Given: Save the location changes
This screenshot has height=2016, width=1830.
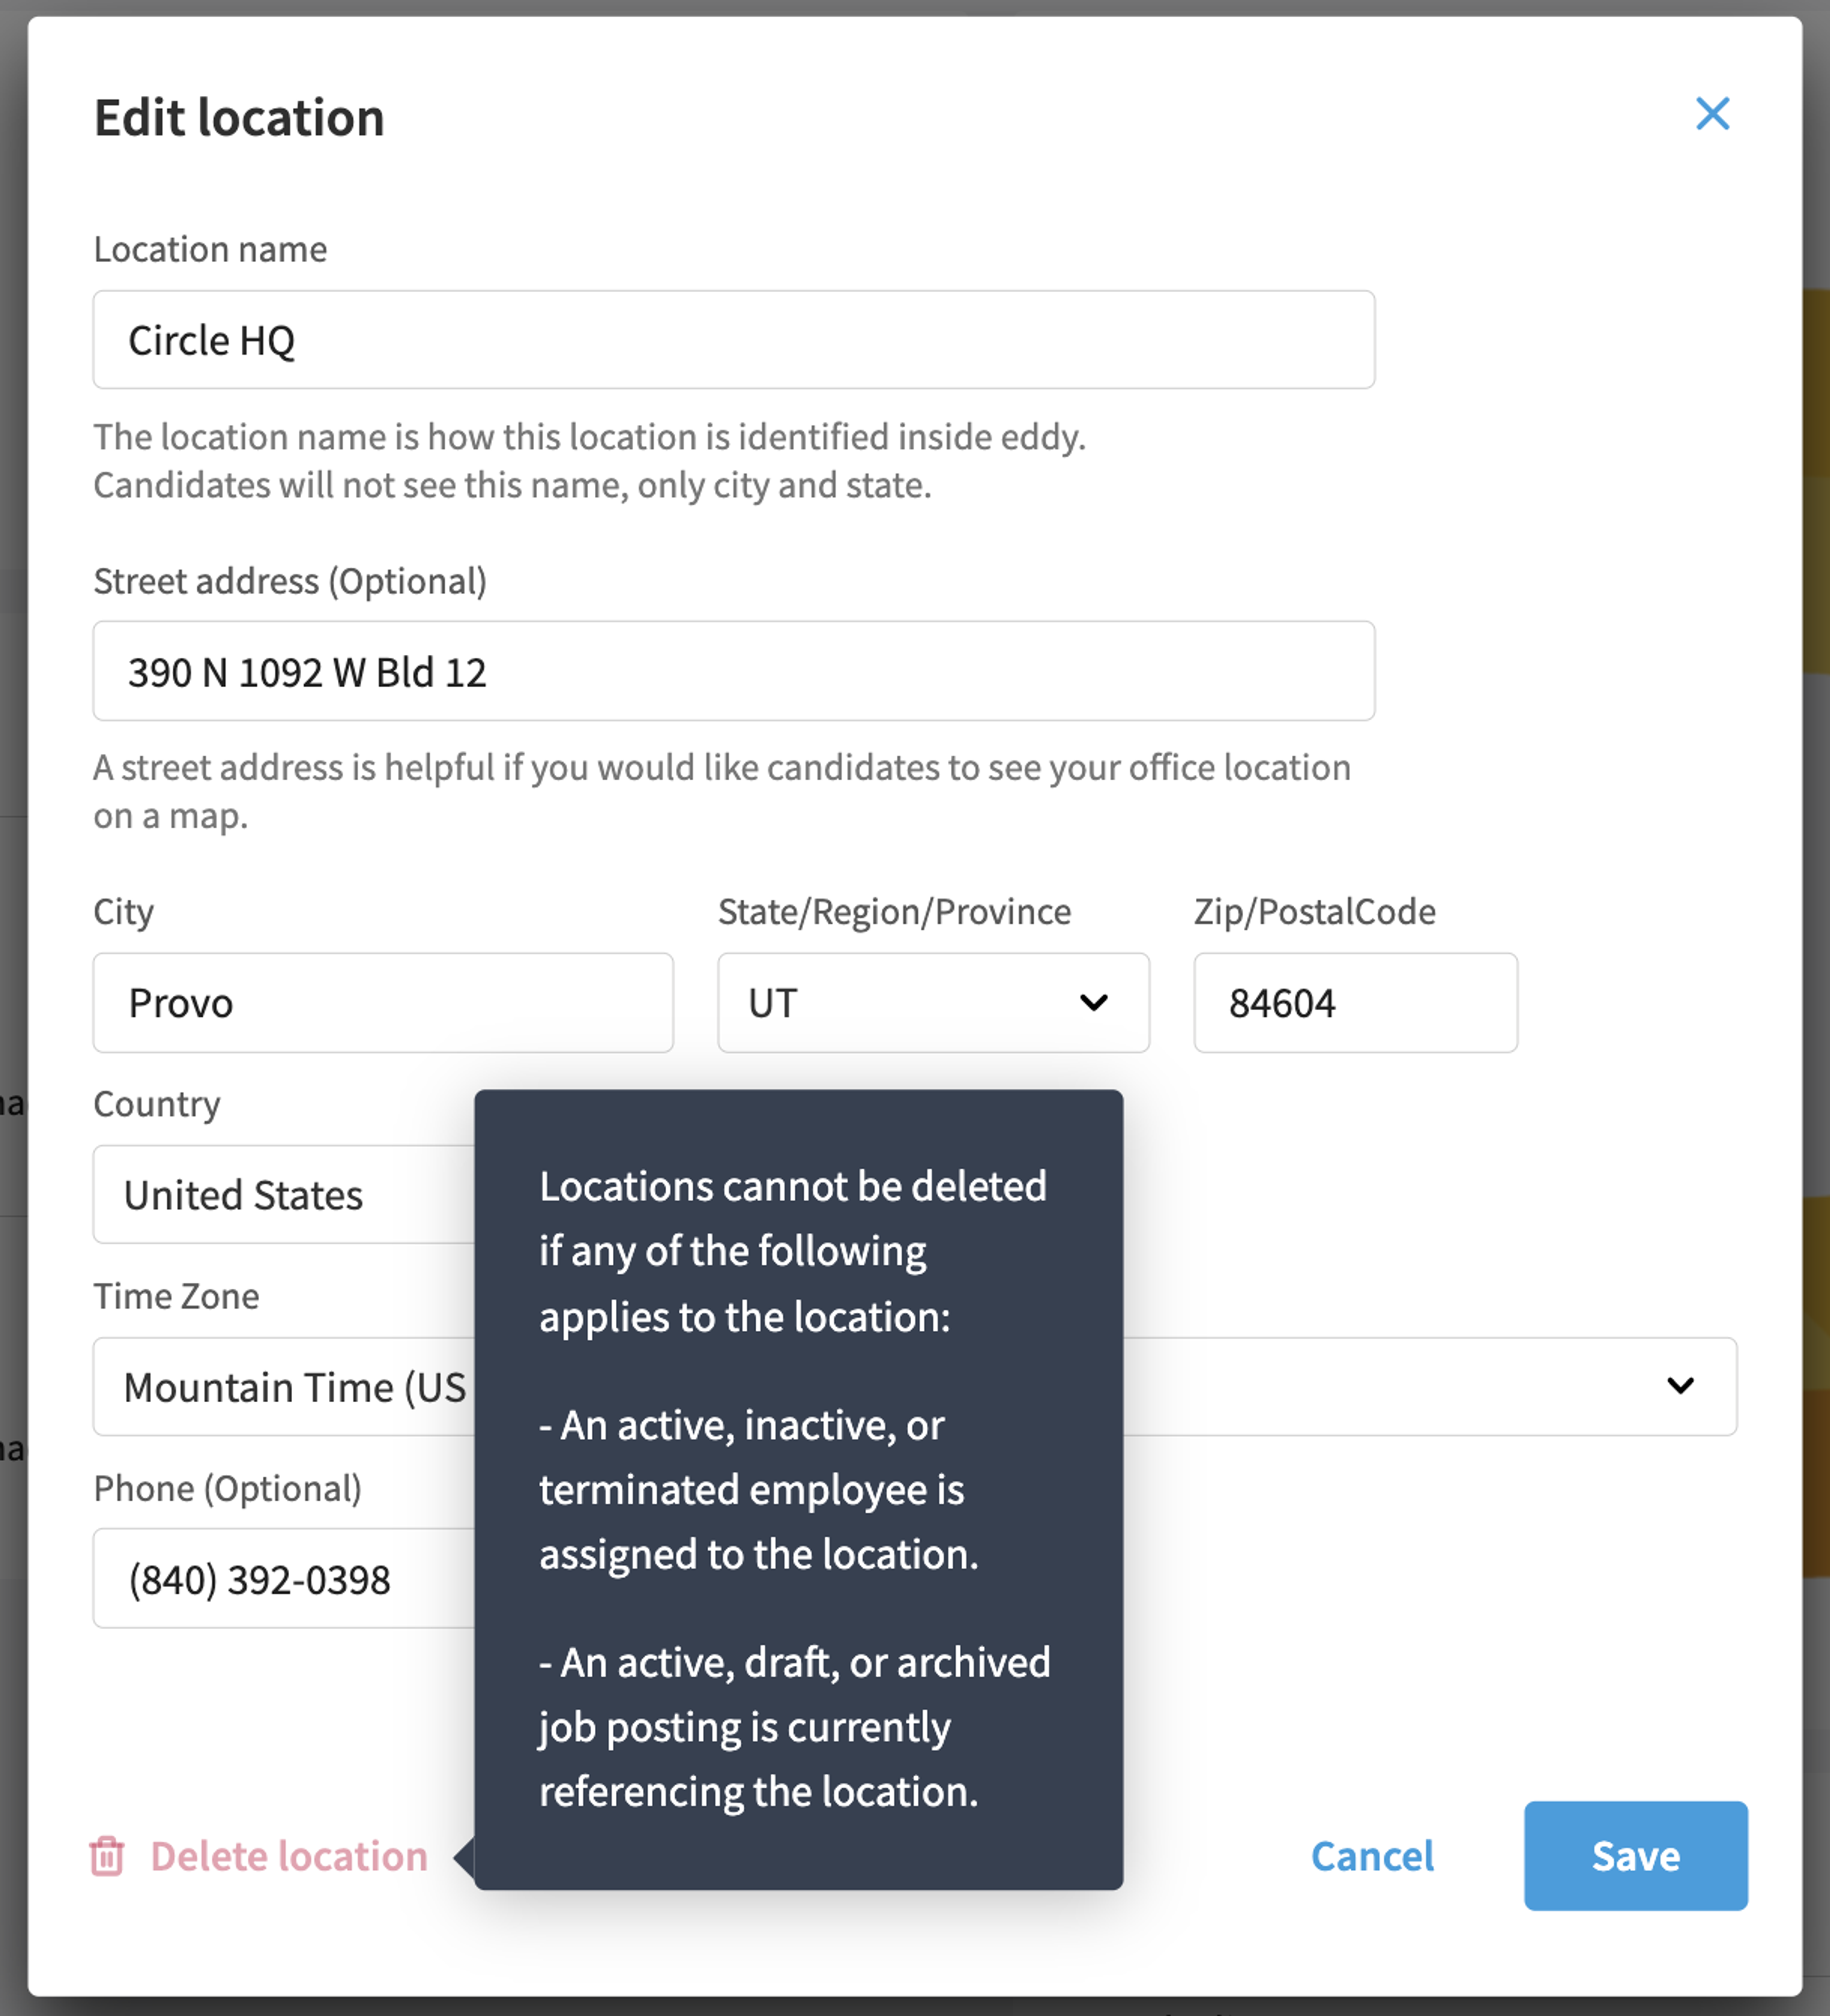Looking at the screenshot, I should pos(1636,1856).
